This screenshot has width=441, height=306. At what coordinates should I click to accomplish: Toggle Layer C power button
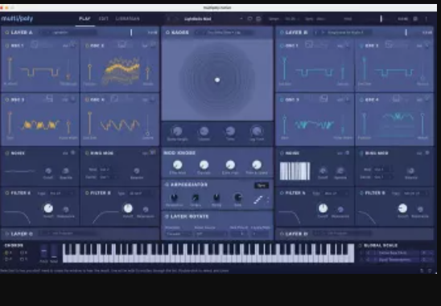point(6,234)
